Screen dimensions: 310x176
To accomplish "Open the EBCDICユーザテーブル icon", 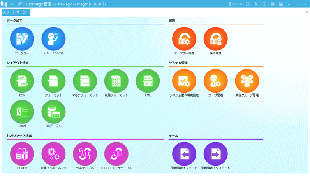I will click(116, 154).
